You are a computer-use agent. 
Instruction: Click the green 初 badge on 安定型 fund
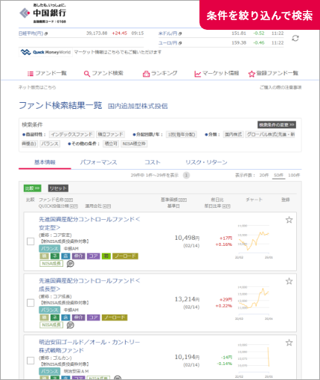tap(106, 256)
